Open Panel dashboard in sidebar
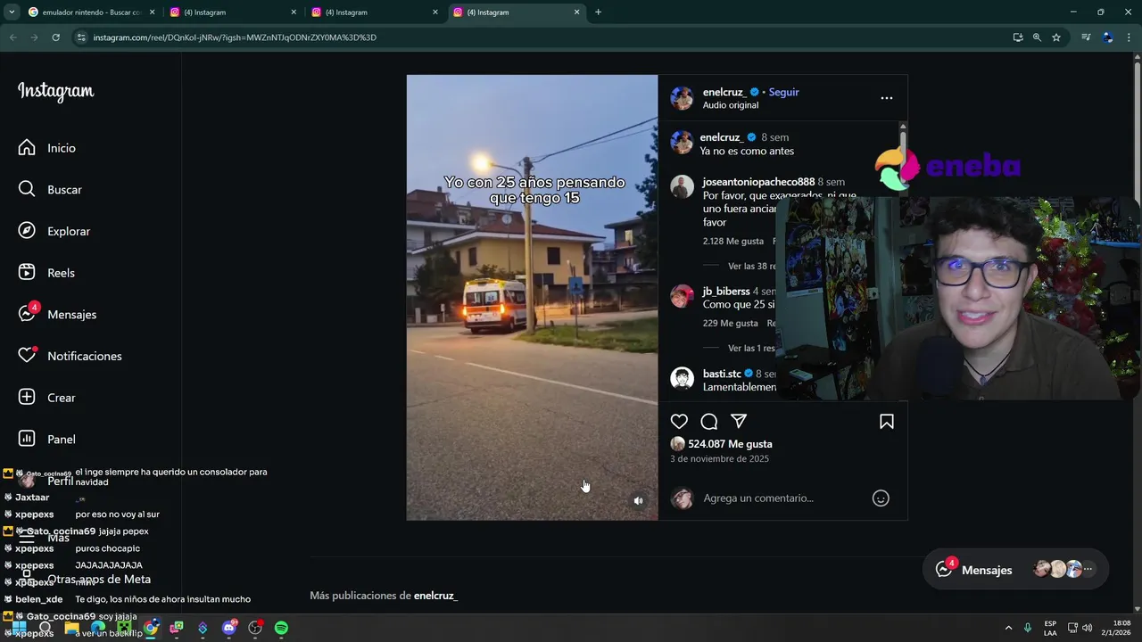This screenshot has width=1142, height=642. (47, 439)
